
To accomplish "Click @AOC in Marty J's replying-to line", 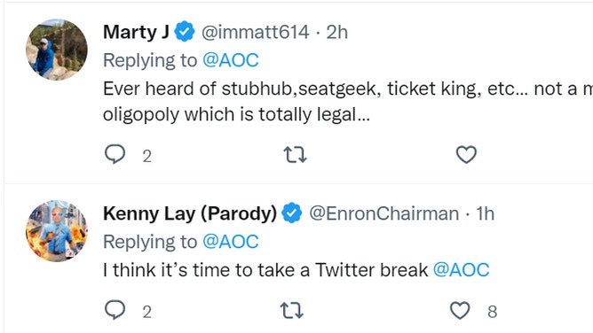I will point(231,60).
